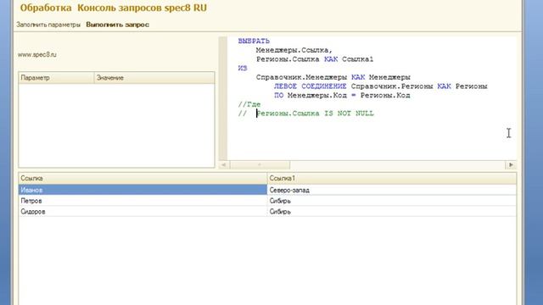The width and height of the screenshot is (543, 305).
Task: Click the ИЗ keyword in query
Action: [x=243, y=68]
